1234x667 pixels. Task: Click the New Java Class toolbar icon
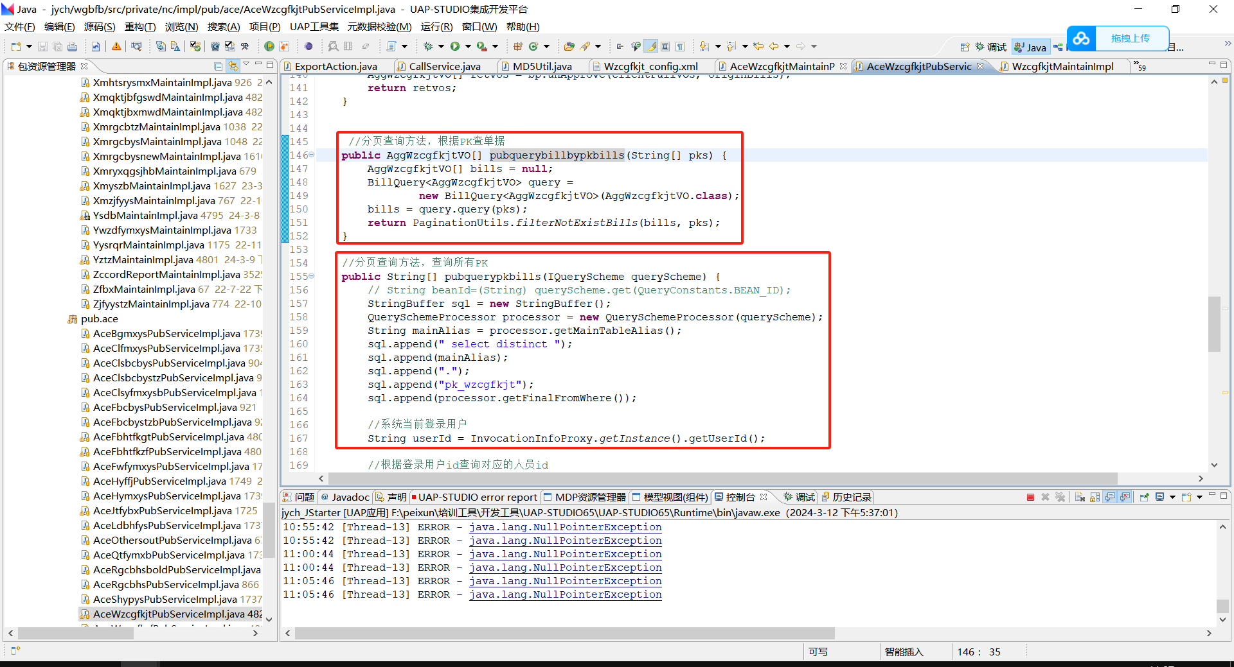pyautogui.click(x=533, y=46)
